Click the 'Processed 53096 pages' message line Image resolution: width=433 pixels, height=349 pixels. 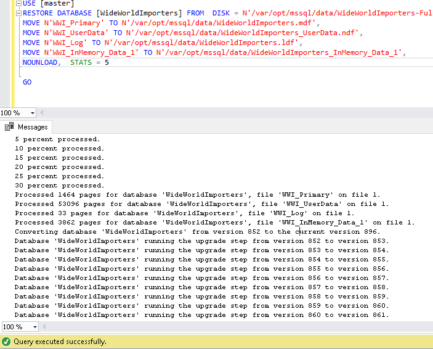pos(201,204)
